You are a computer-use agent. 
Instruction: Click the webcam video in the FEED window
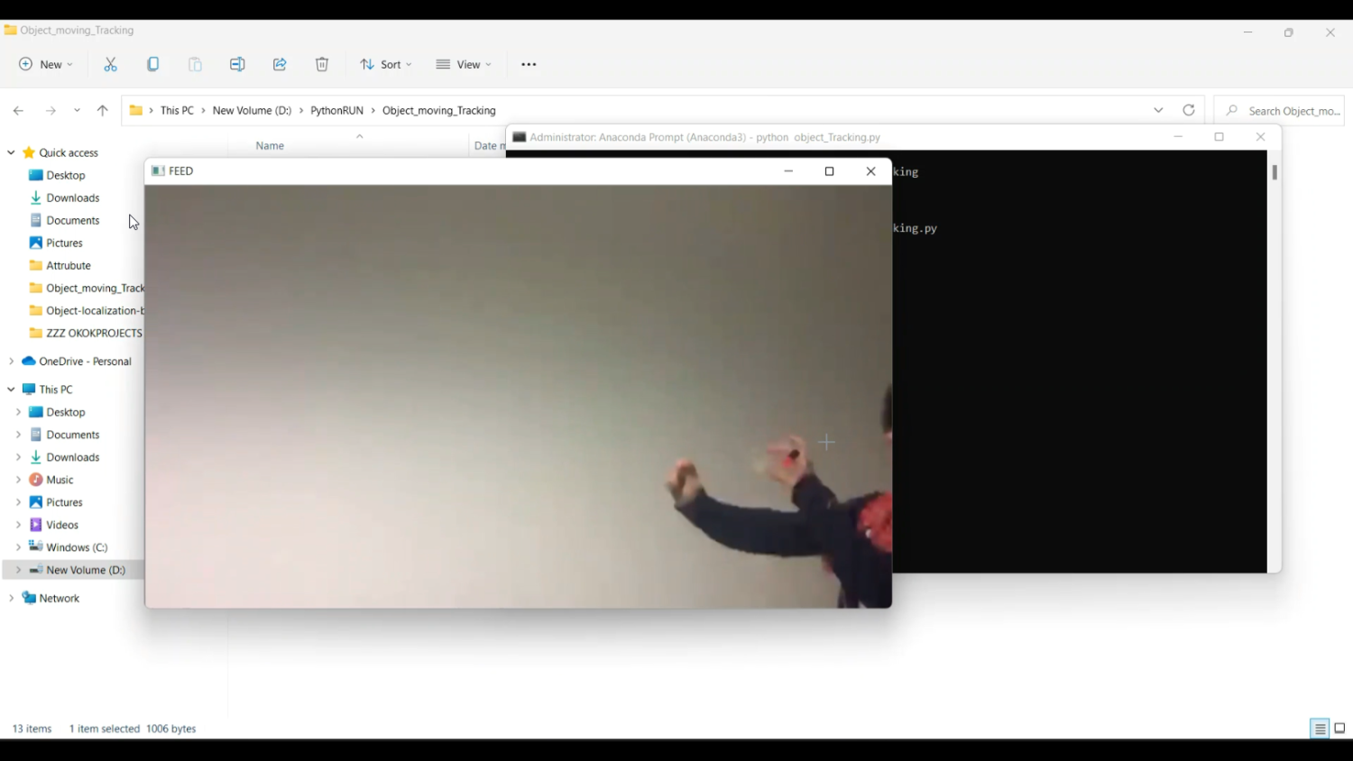tap(519, 397)
